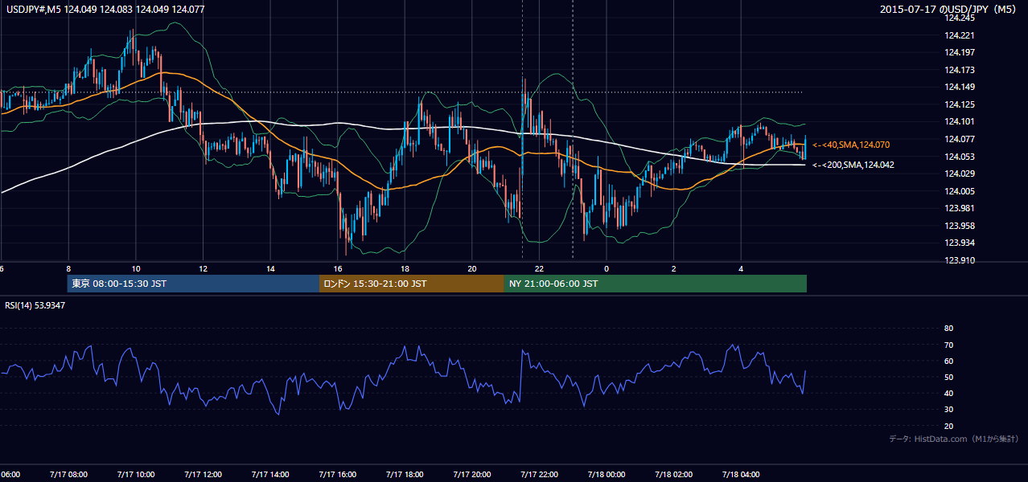Click hour marker 16 under price chart
The width and height of the screenshot is (1028, 482).
[x=337, y=268]
